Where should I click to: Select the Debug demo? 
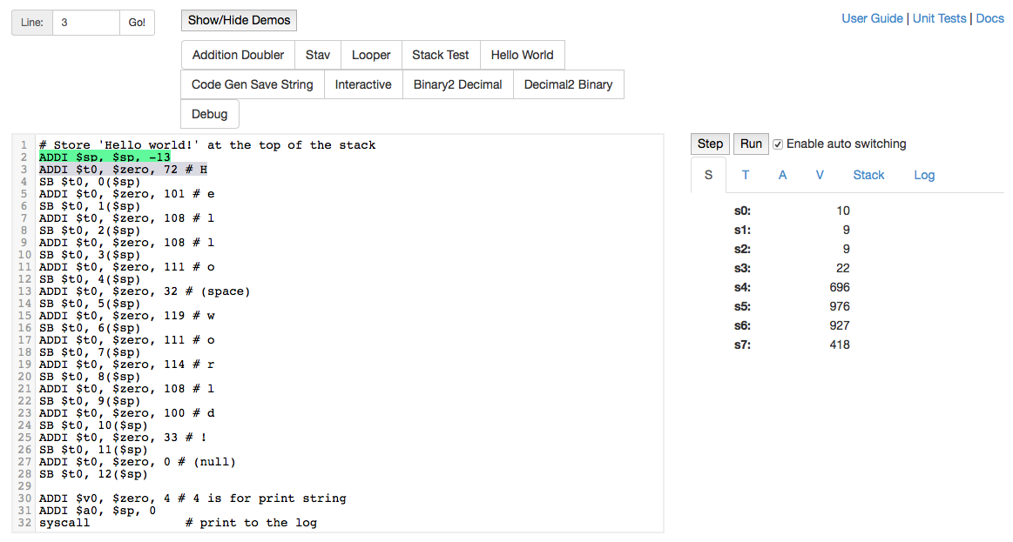pos(209,114)
